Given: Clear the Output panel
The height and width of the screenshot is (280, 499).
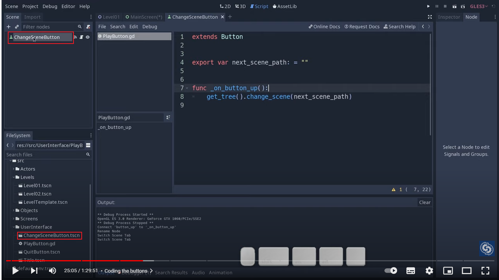Looking at the screenshot, I should tap(425, 202).
